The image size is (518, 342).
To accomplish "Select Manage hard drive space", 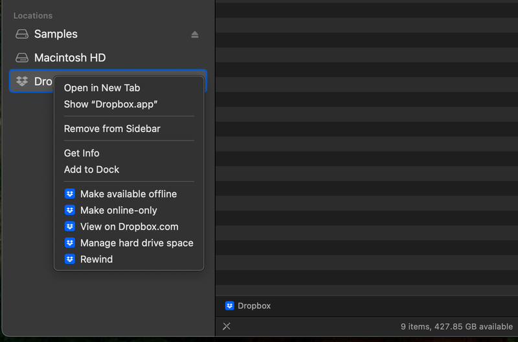I will (x=137, y=243).
